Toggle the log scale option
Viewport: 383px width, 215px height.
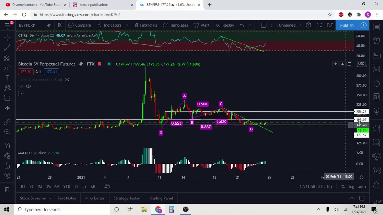click(x=351, y=187)
